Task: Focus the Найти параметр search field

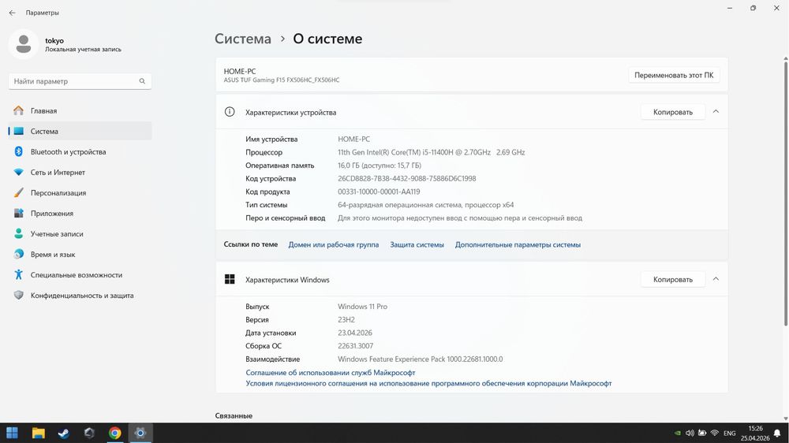Action: coord(80,81)
